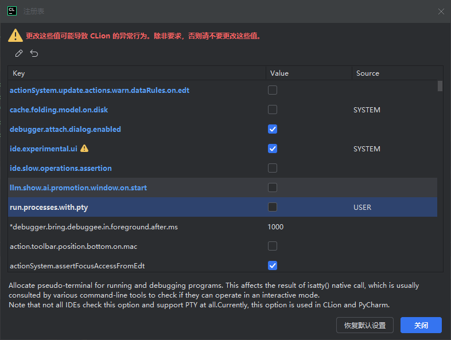Enable cache.folding.model.on.disk checkbox
Image resolution: width=451 pixels, height=340 pixels.
coord(273,110)
